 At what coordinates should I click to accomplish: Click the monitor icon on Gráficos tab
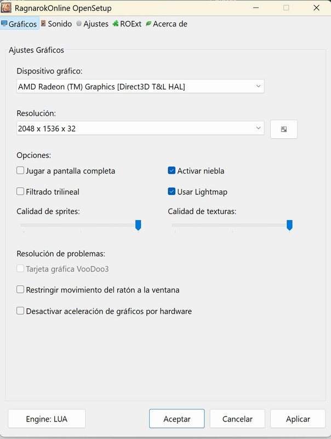coord(4,24)
